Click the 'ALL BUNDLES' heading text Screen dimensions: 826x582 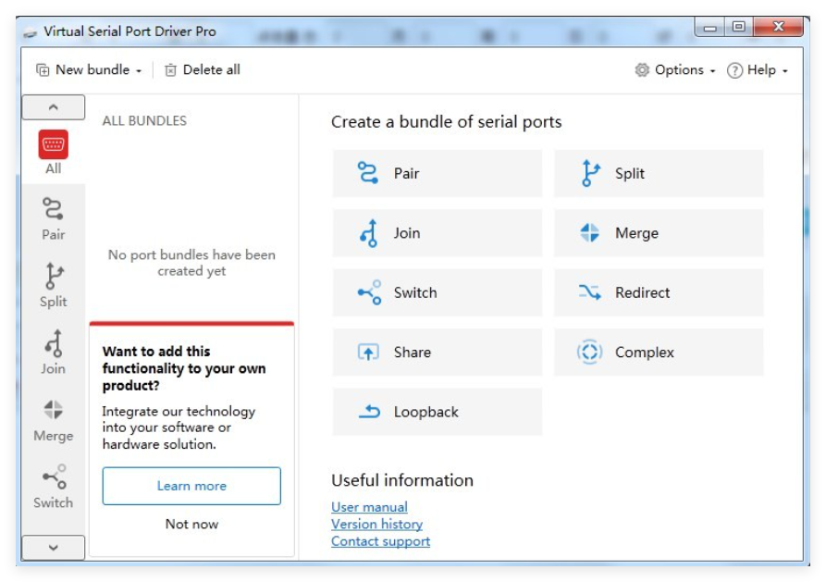click(144, 120)
